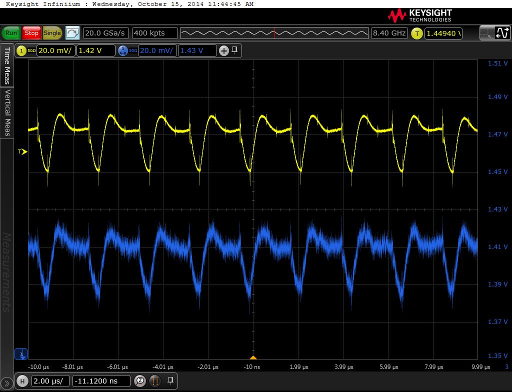Screen dimensions: 512x392
Task: Click the memory overview waveform bar
Action: [274, 33]
